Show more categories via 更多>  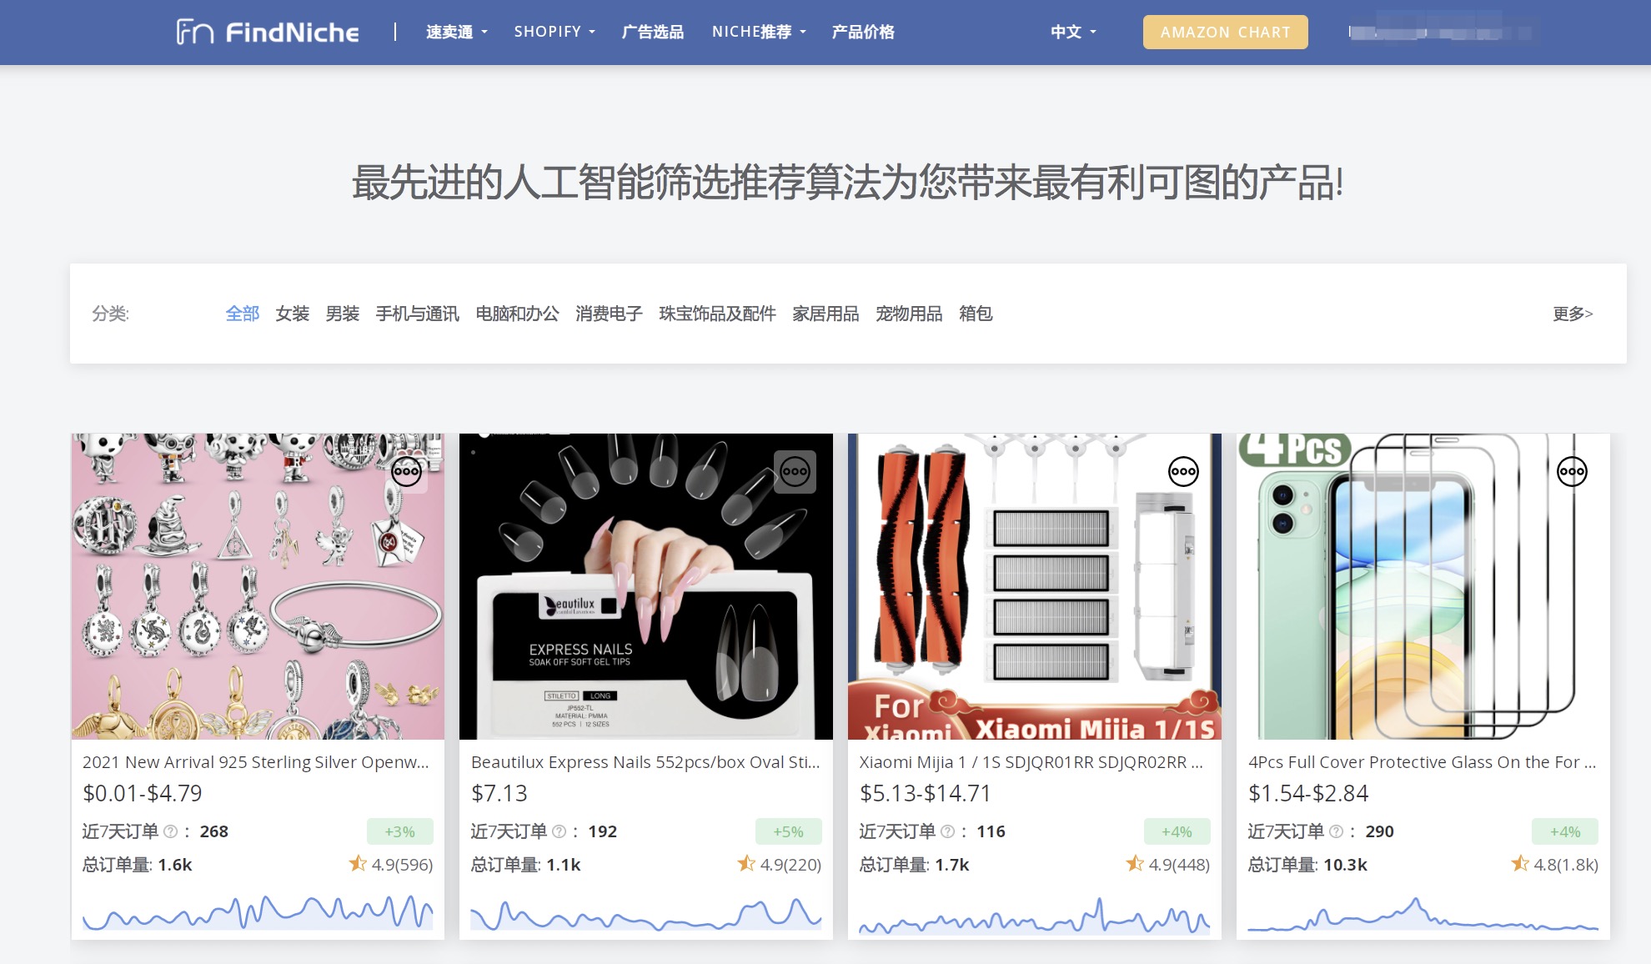click(x=1573, y=314)
